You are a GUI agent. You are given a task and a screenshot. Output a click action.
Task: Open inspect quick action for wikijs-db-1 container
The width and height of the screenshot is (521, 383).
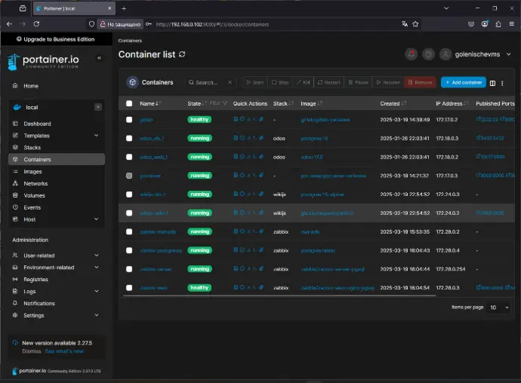pyautogui.click(x=242, y=194)
